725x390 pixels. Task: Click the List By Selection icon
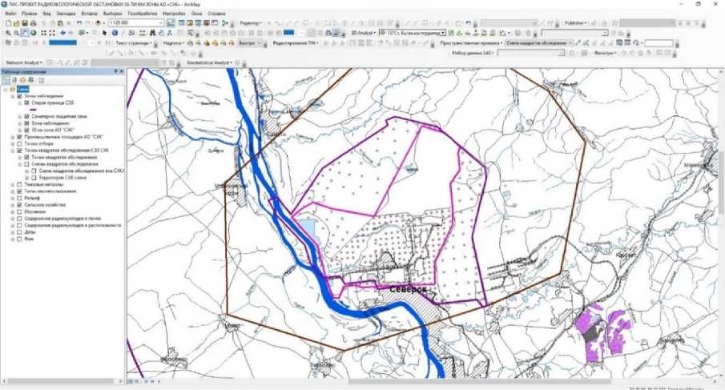(x=30, y=80)
